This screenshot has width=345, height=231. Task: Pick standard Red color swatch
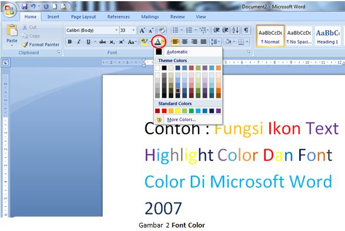164,111
